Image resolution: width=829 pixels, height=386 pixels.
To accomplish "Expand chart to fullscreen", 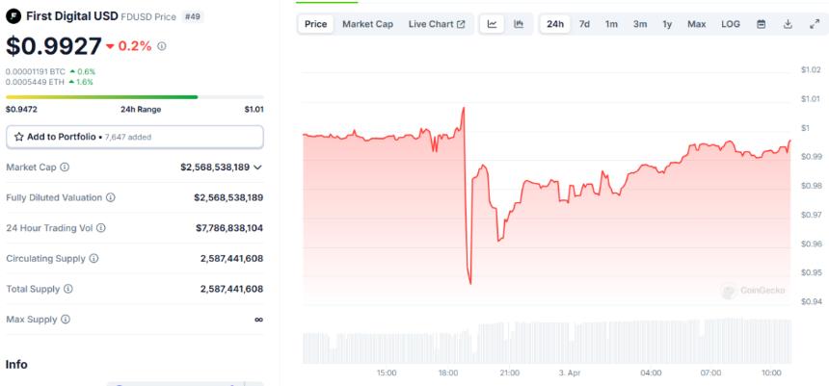I will pos(815,24).
